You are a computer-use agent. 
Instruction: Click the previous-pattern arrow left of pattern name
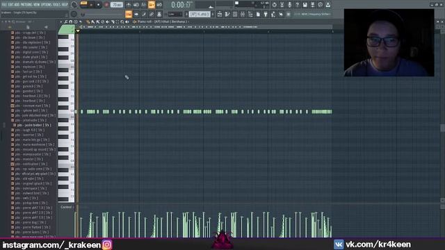pos(186,14)
